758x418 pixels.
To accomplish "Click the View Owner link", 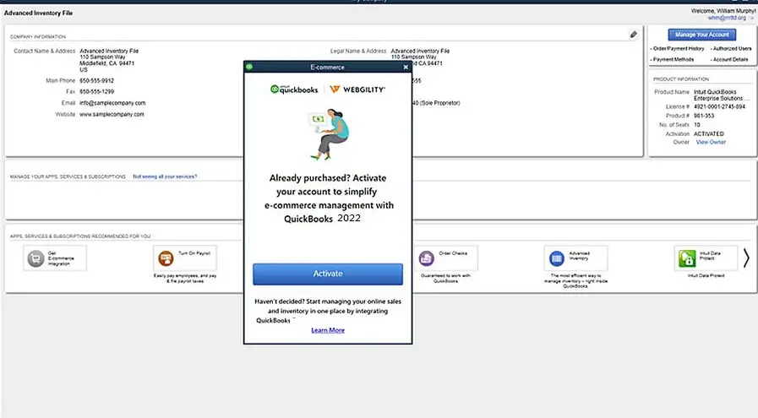I will point(711,142).
